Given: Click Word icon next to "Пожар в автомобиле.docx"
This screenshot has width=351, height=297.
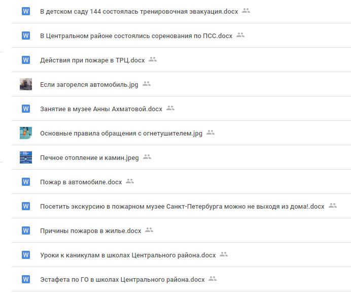Looking at the screenshot, I should click(x=26, y=182).
